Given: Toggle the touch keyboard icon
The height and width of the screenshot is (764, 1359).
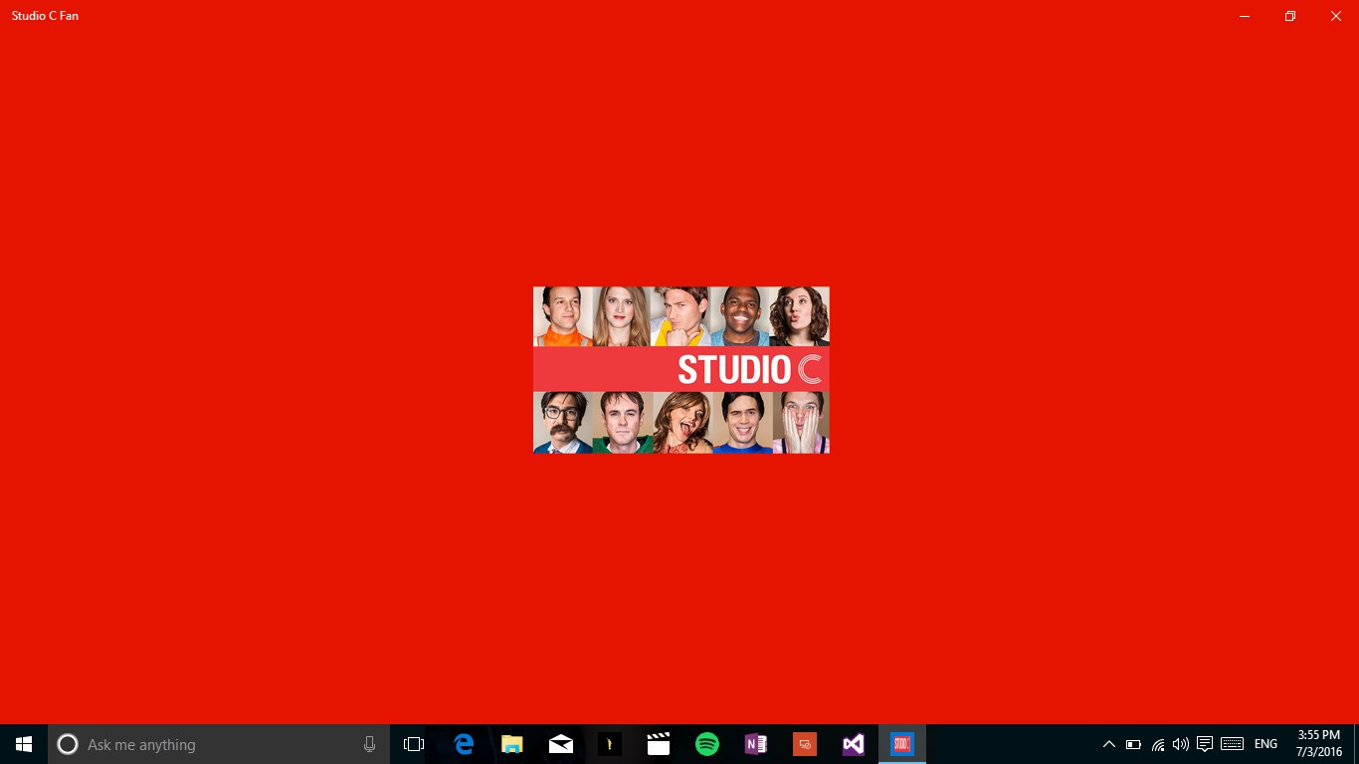Looking at the screenshot, I should pos(1232,744).
